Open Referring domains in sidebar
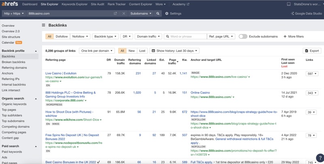 coord(14,68)
